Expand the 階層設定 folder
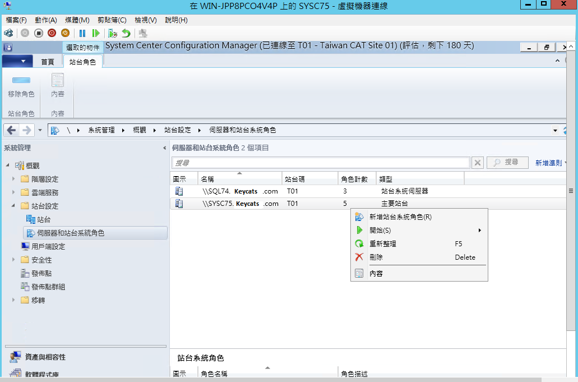578x382 pixels. (x=13, y=179)
